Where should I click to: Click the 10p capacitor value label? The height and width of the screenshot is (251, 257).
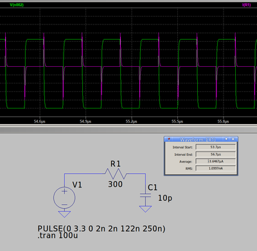tap(165, 198)
